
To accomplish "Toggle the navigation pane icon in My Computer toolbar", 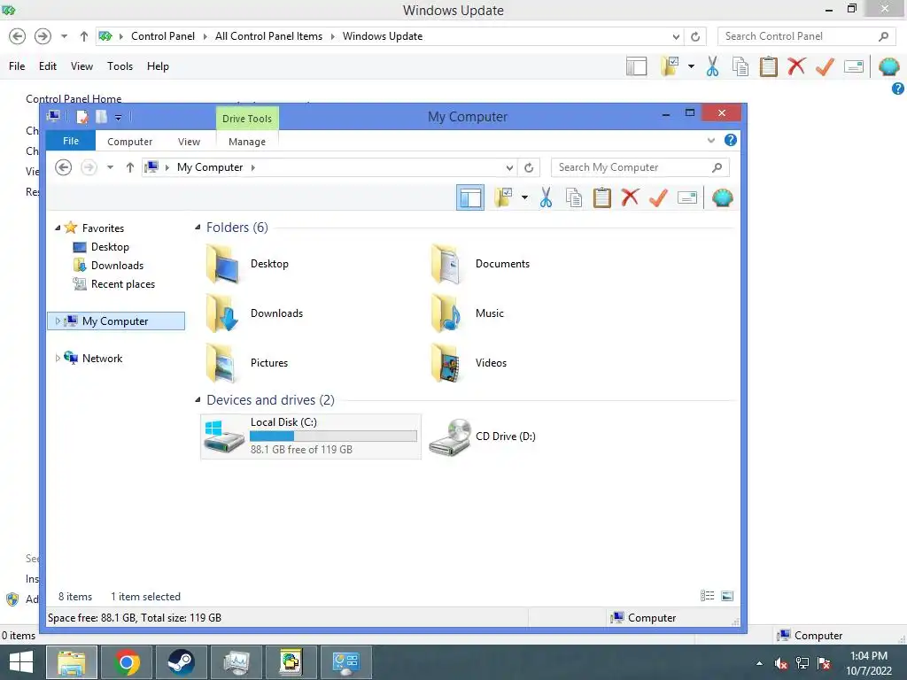I will pos(470,197).
